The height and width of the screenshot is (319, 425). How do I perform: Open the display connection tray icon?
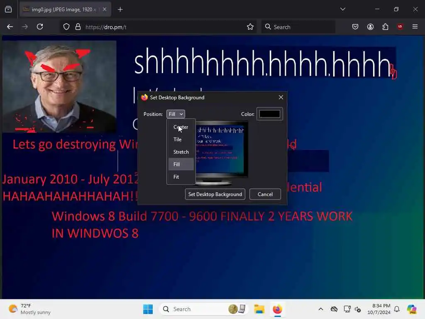347,309
